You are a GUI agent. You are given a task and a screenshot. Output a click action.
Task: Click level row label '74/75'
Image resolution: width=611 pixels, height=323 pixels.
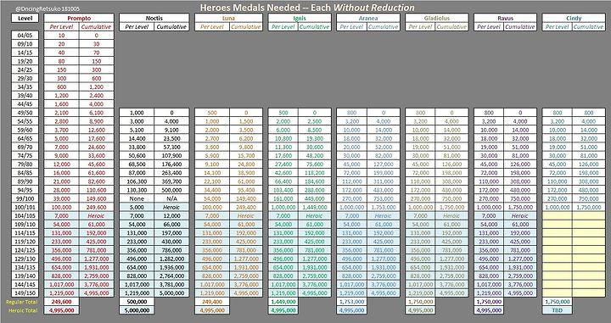(25, 155)
